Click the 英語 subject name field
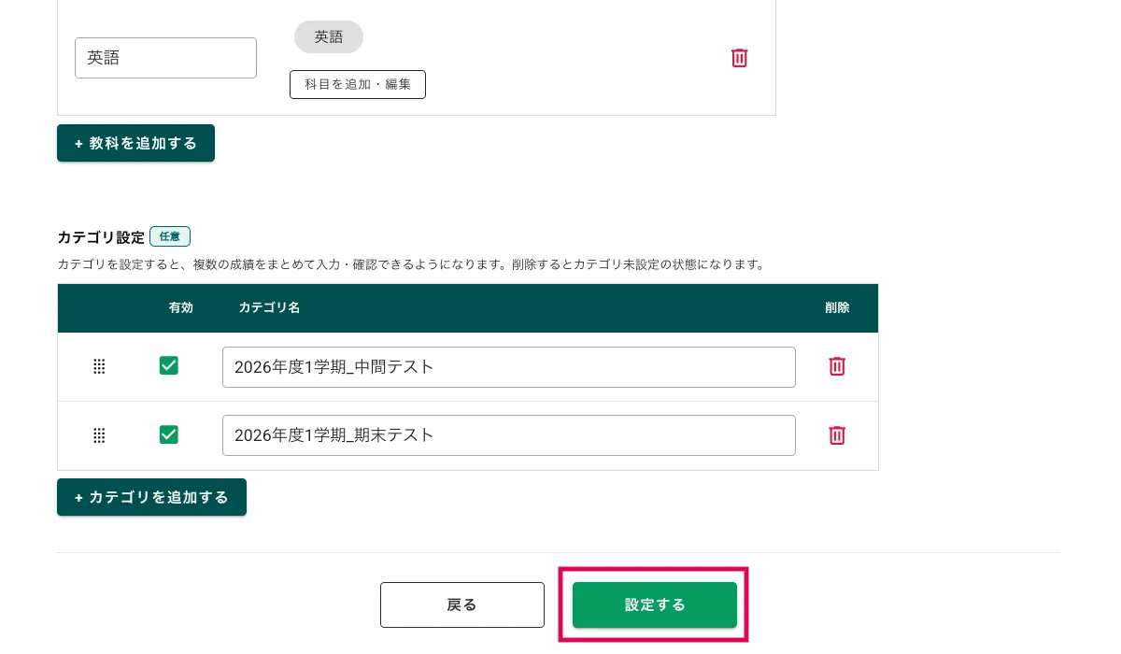 [x=165, y=58]
